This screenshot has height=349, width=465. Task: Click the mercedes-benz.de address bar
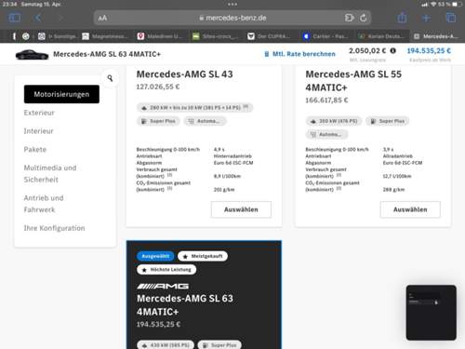(x=232, y=18)
